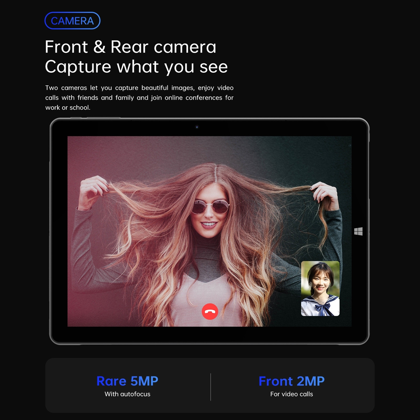Click the front camera lens above the screen
Image resolution: width=420 pixels, height=420 pixels.
pos(197,127)
